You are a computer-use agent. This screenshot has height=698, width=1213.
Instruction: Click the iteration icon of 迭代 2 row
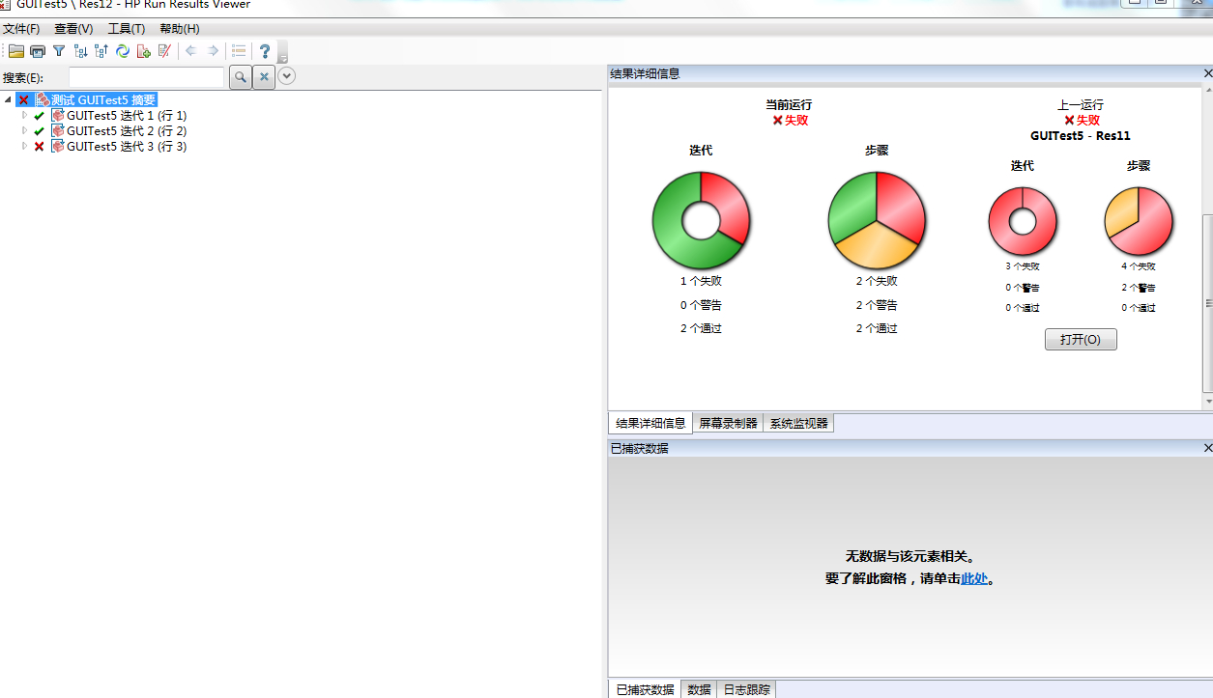(x=58, y=131)
